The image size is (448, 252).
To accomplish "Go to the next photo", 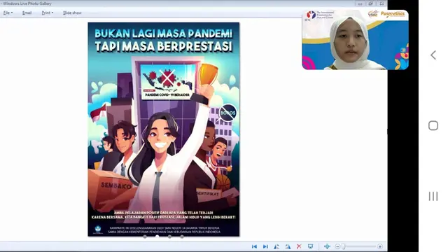I will coord(265,246).
